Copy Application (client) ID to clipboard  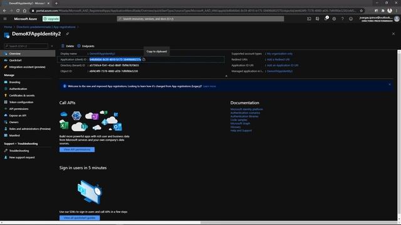coord(143,59)
